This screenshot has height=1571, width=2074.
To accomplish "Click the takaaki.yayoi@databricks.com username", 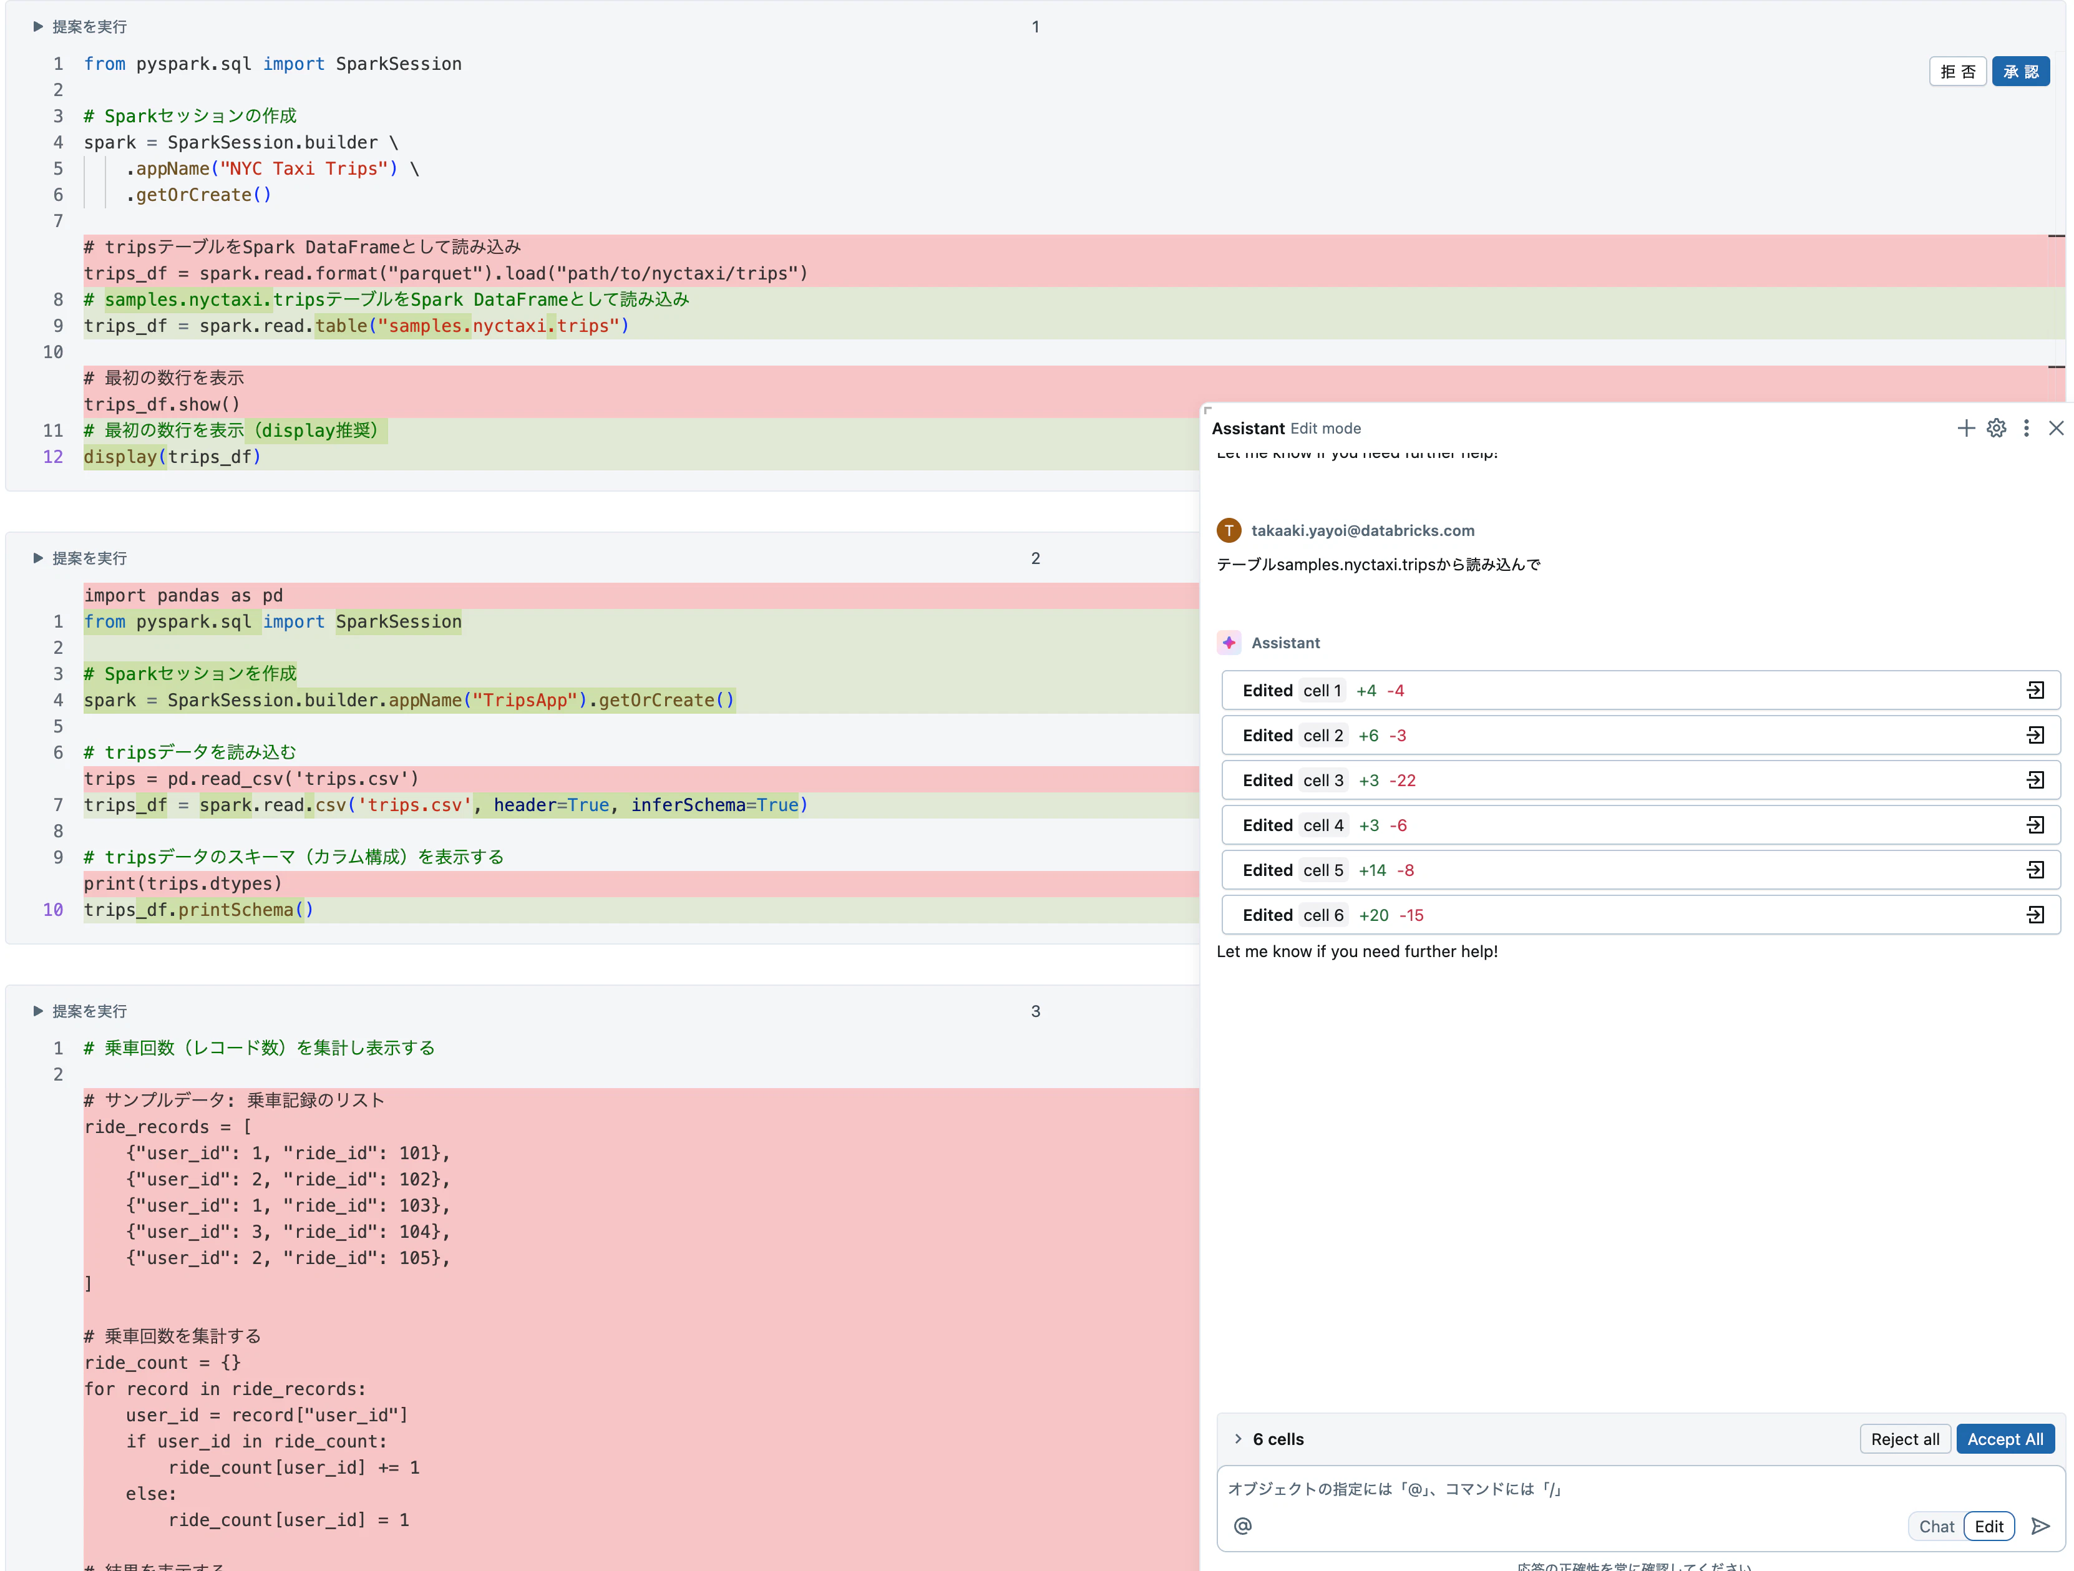I will coord(1362,530).
